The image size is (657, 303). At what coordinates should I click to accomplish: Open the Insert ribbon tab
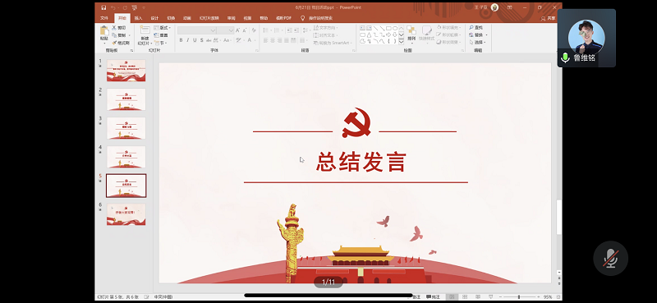click(x=138, y=18)
